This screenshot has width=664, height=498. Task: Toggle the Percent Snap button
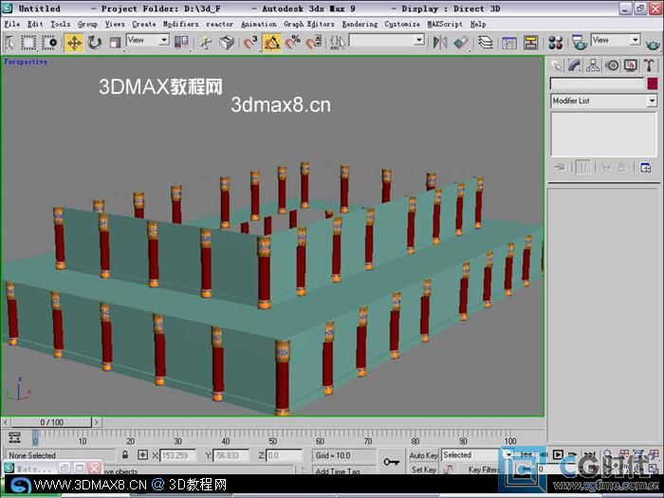pyautogui.click(x=292, y=43)
